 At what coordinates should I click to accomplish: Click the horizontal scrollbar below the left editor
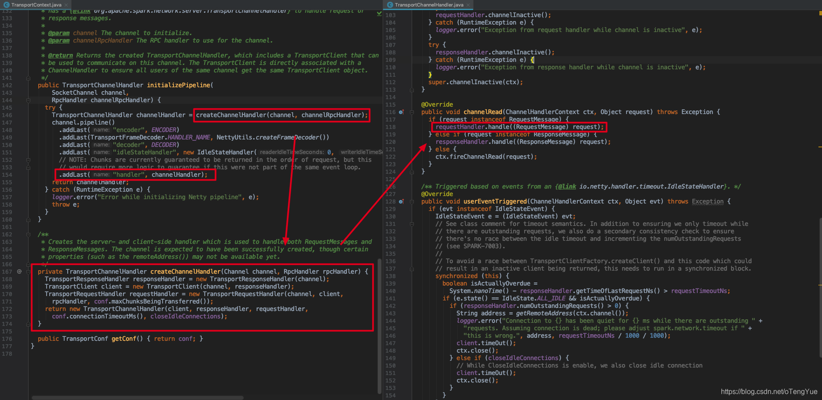point(138,398)
